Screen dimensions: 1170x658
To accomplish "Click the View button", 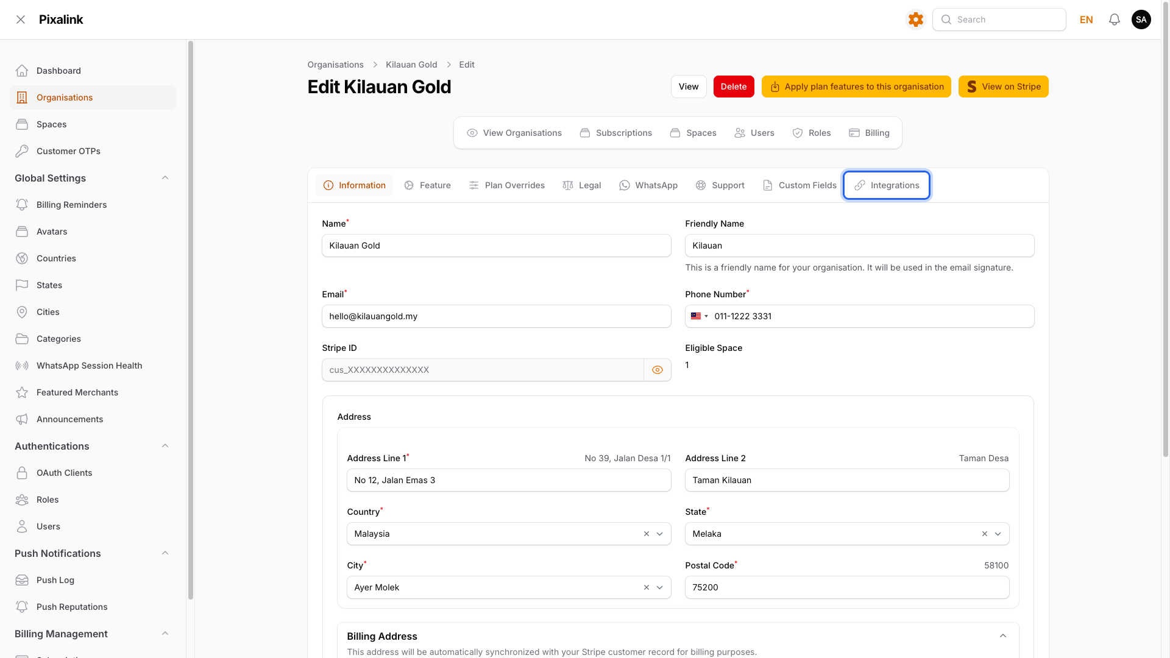I will point(689,87).
